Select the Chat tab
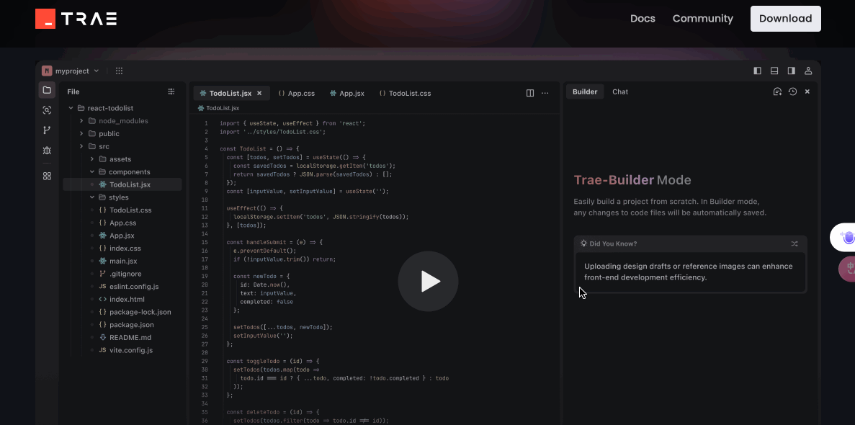Viewport: 855px width, 425px height. coord(620,91)
